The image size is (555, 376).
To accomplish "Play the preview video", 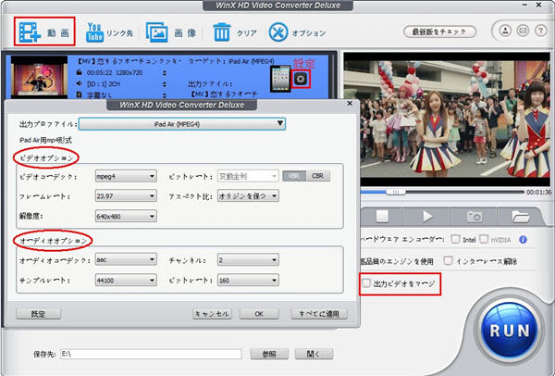I will point(427,216).
